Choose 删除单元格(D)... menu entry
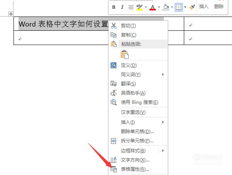 tap(138, 132)
